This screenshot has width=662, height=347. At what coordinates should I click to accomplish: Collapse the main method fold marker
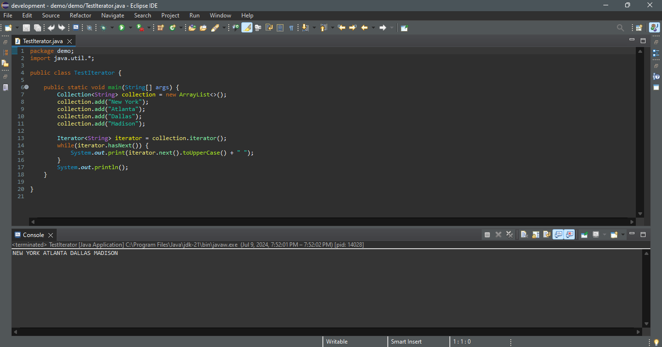click(26, 87)
